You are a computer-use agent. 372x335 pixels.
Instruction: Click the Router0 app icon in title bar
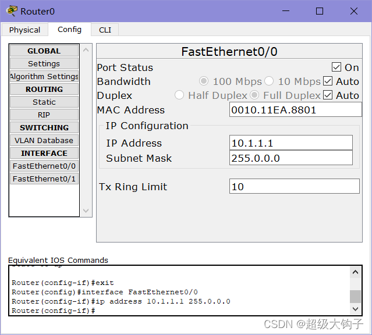tap(12, 11)
